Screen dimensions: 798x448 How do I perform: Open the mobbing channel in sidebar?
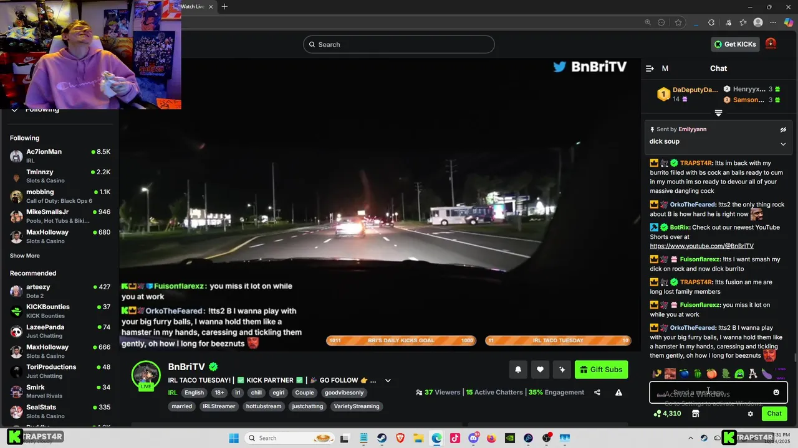60,196
